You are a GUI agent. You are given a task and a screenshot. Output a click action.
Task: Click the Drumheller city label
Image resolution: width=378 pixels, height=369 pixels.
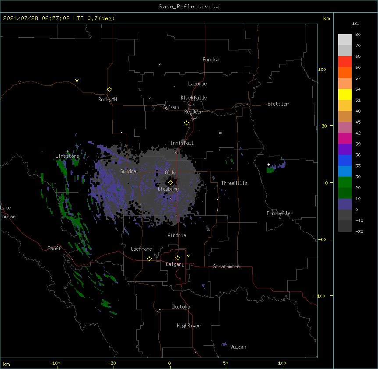pos(280,213)
